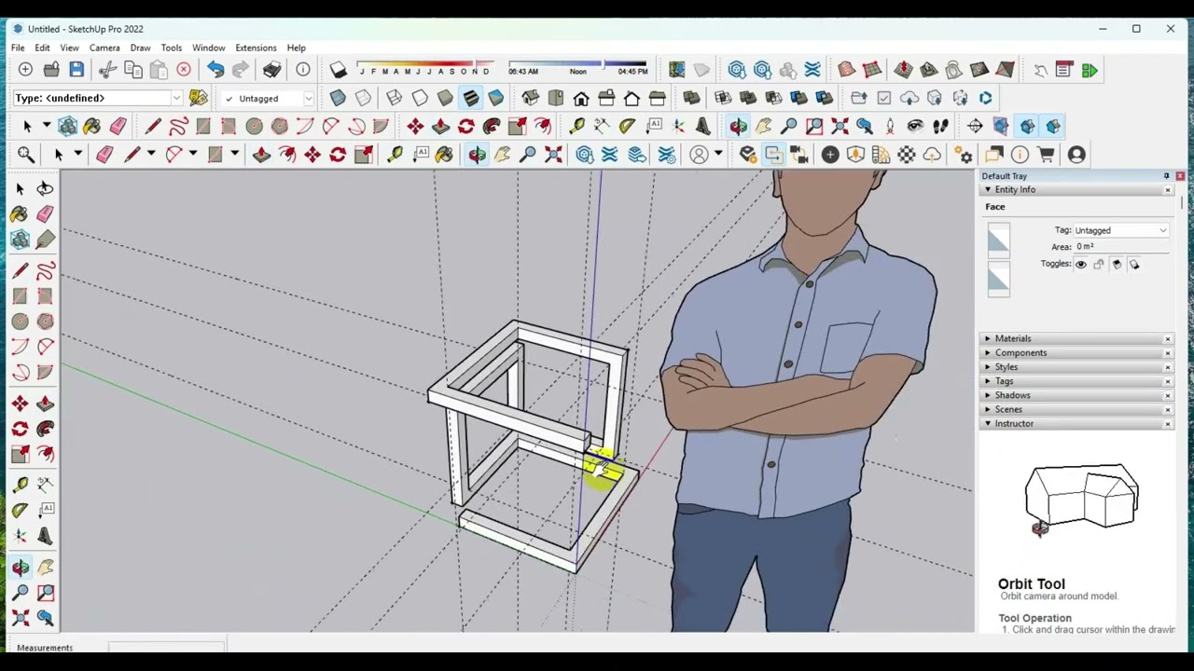This screenshot has width=1194, height=671.
Task: Toggle the eye visibility icon in Entity Info
Action: [x=1081, y=265]
